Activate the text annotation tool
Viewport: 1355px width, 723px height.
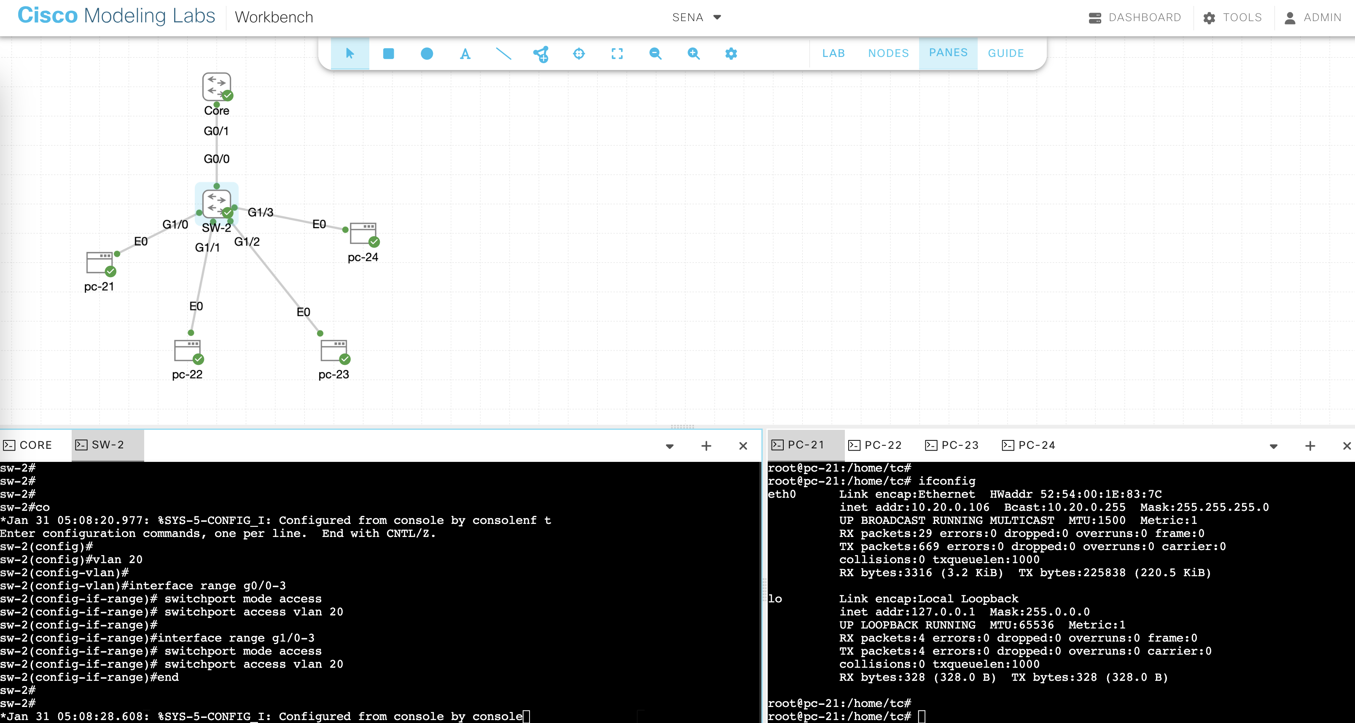(465, 53)
